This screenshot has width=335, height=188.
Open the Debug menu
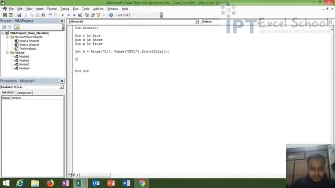[65, 9]
